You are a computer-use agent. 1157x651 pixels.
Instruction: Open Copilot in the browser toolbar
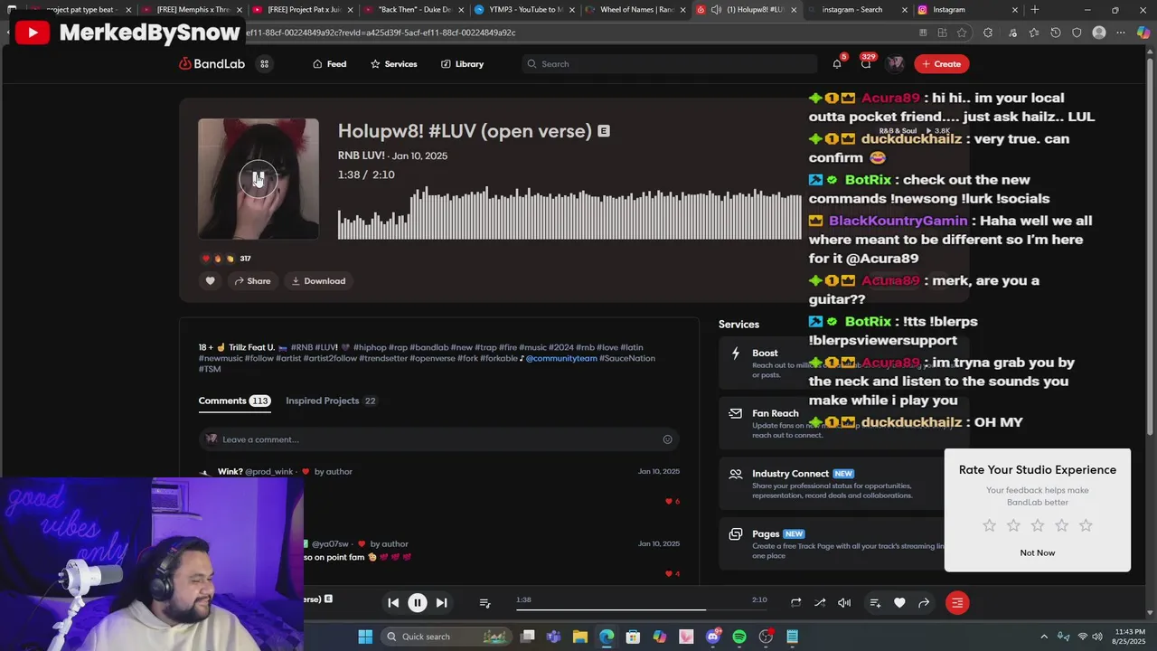point(1143,33)
